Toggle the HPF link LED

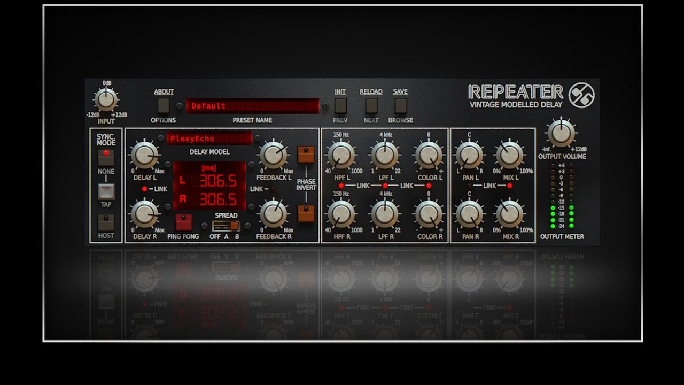(x=341, y=186)
